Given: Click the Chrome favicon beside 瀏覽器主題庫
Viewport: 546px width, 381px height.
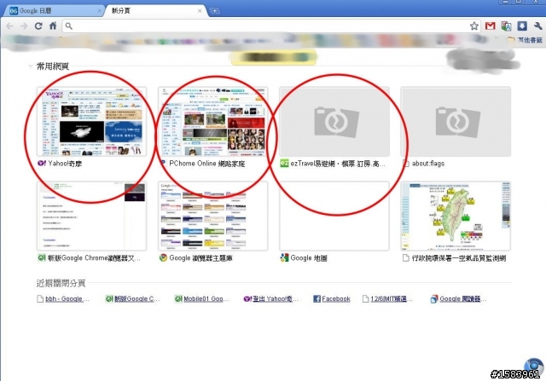Looking at the screenshot, I should pos(163,257).
